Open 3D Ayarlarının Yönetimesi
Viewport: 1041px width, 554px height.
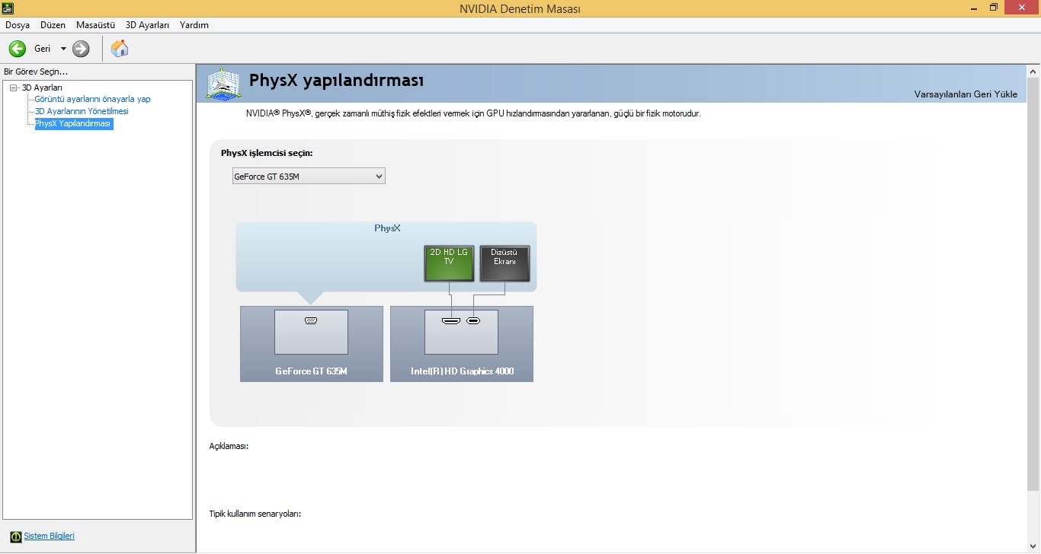[82, 111]
